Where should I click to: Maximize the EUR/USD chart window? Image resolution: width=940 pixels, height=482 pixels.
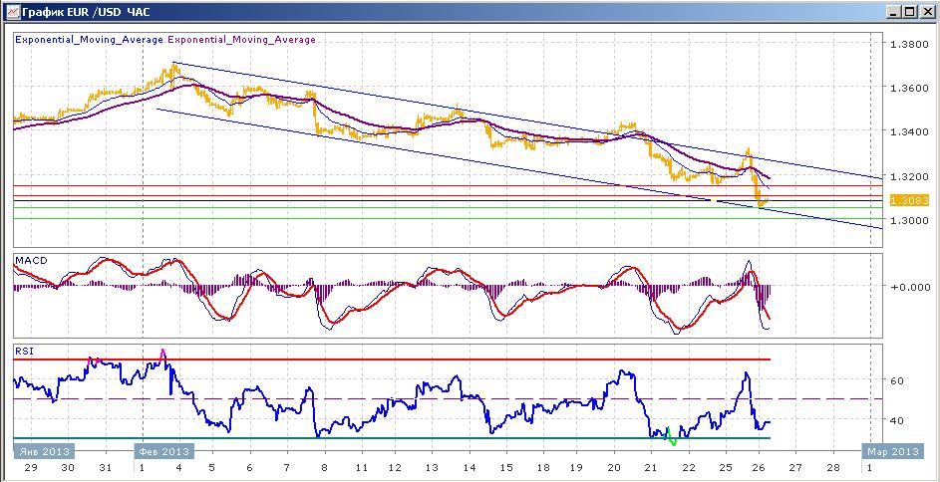tap(910, 11)
